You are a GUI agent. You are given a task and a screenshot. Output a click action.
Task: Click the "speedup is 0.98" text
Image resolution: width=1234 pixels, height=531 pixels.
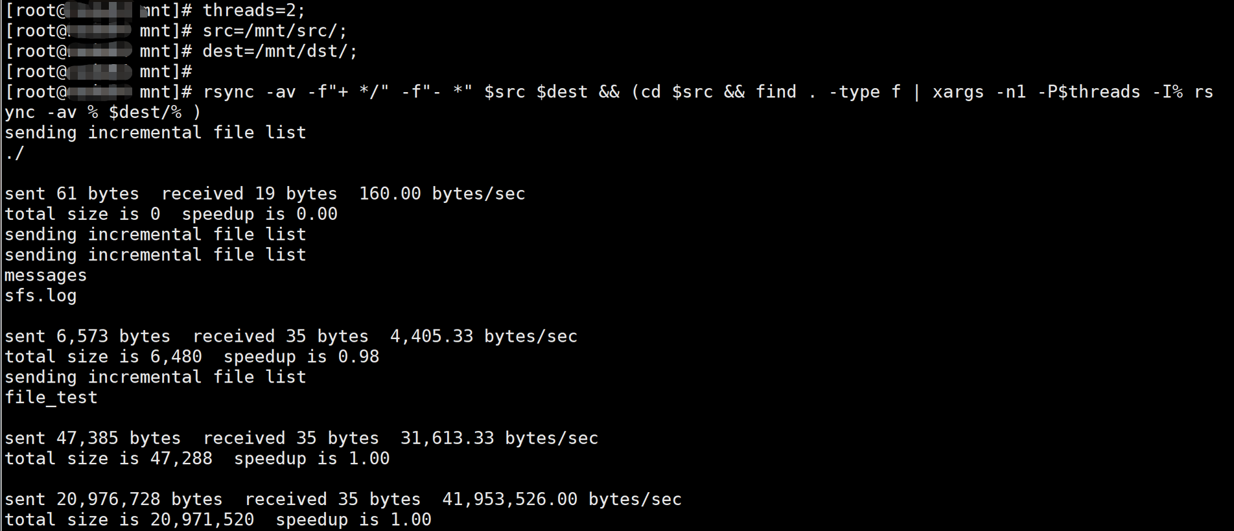tap(301, 357)
